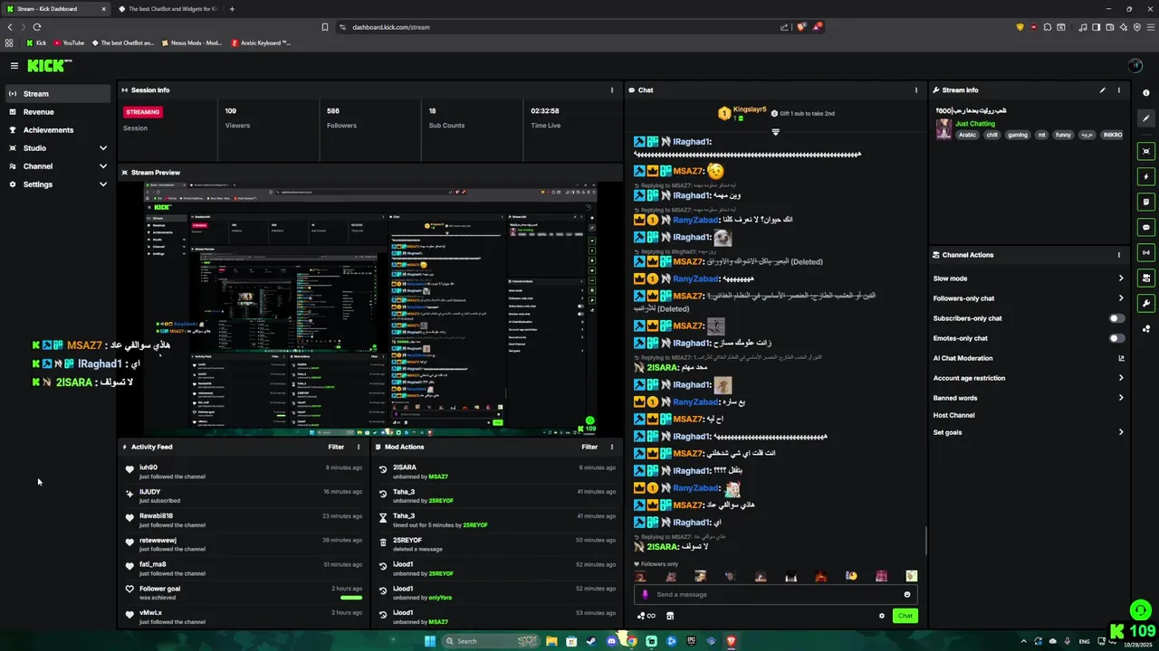The image size is (1159, 651).
Task: Click the green Chat send button
Action: [x=905, y=616]
